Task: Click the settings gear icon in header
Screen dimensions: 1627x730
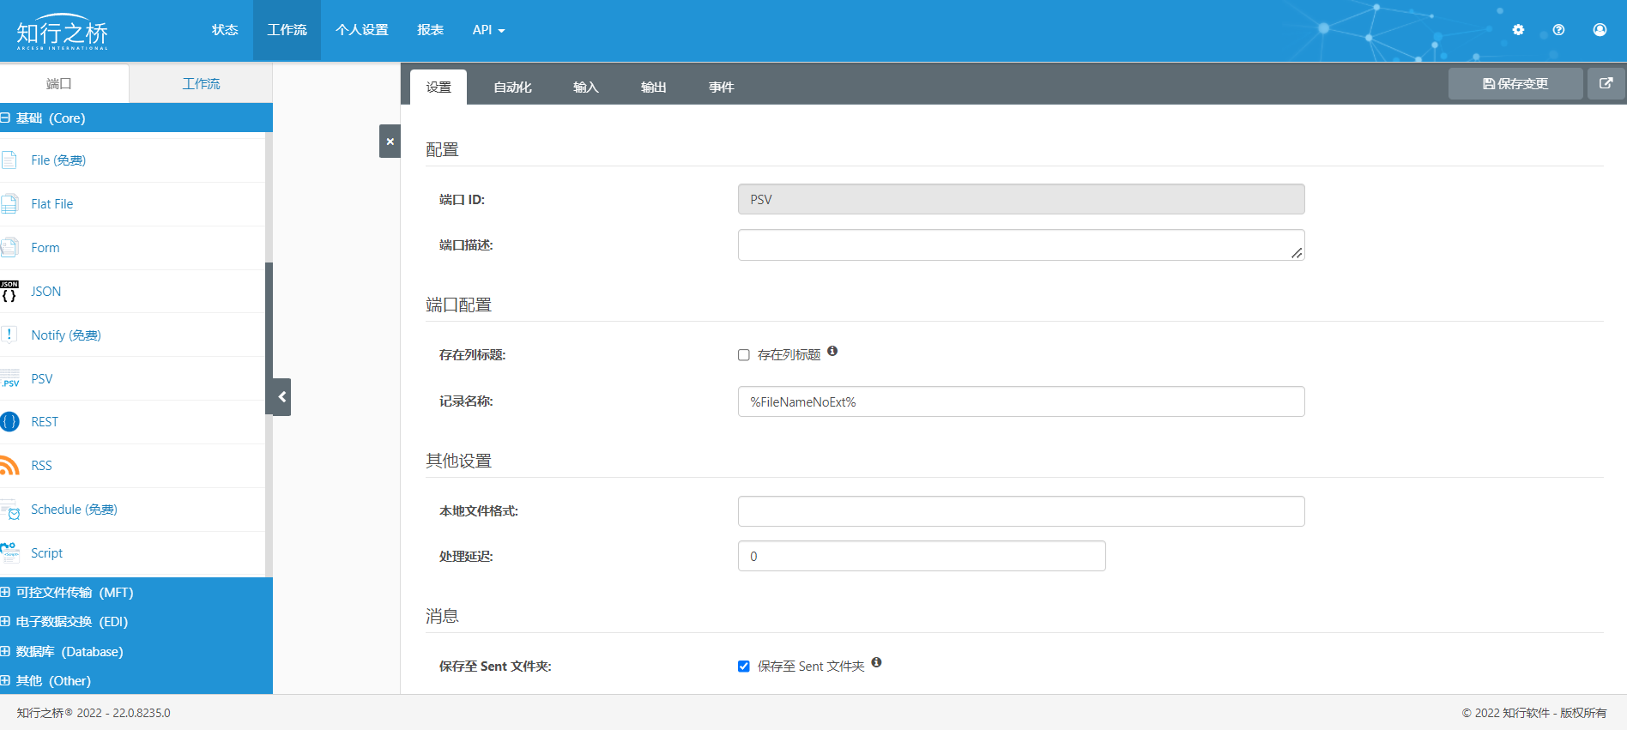Action: [x=1518, y=30]
